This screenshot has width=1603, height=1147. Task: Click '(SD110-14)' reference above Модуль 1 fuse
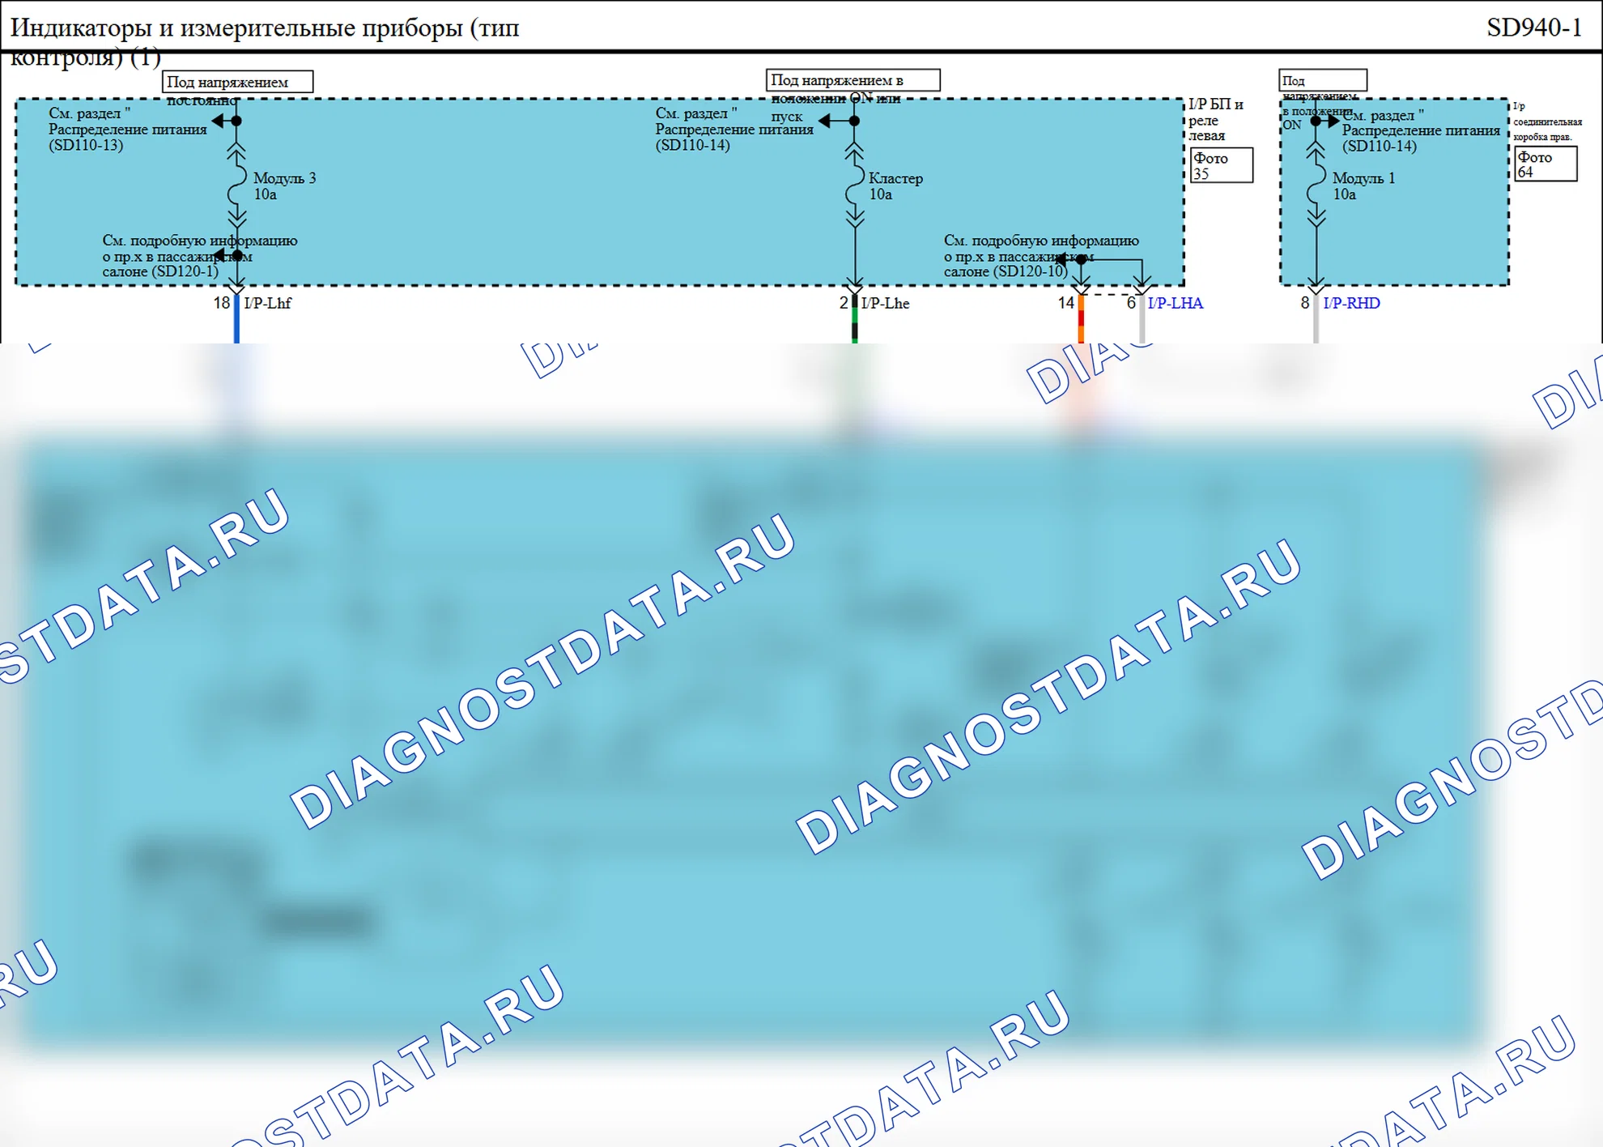click(x=1380, y=146)
